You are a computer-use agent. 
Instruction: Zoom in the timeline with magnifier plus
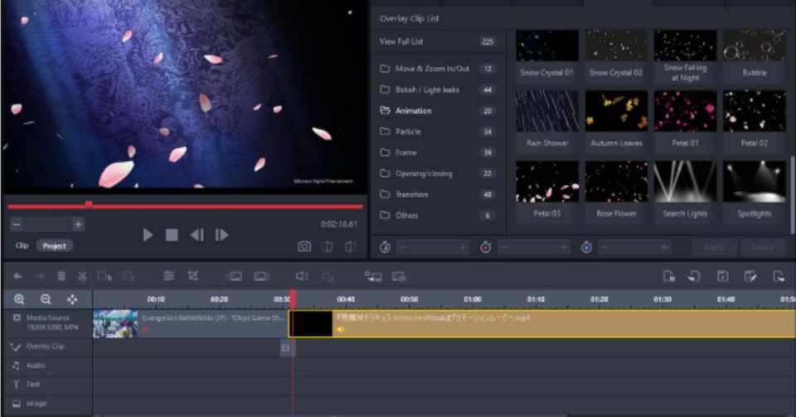tap(19, 299)
